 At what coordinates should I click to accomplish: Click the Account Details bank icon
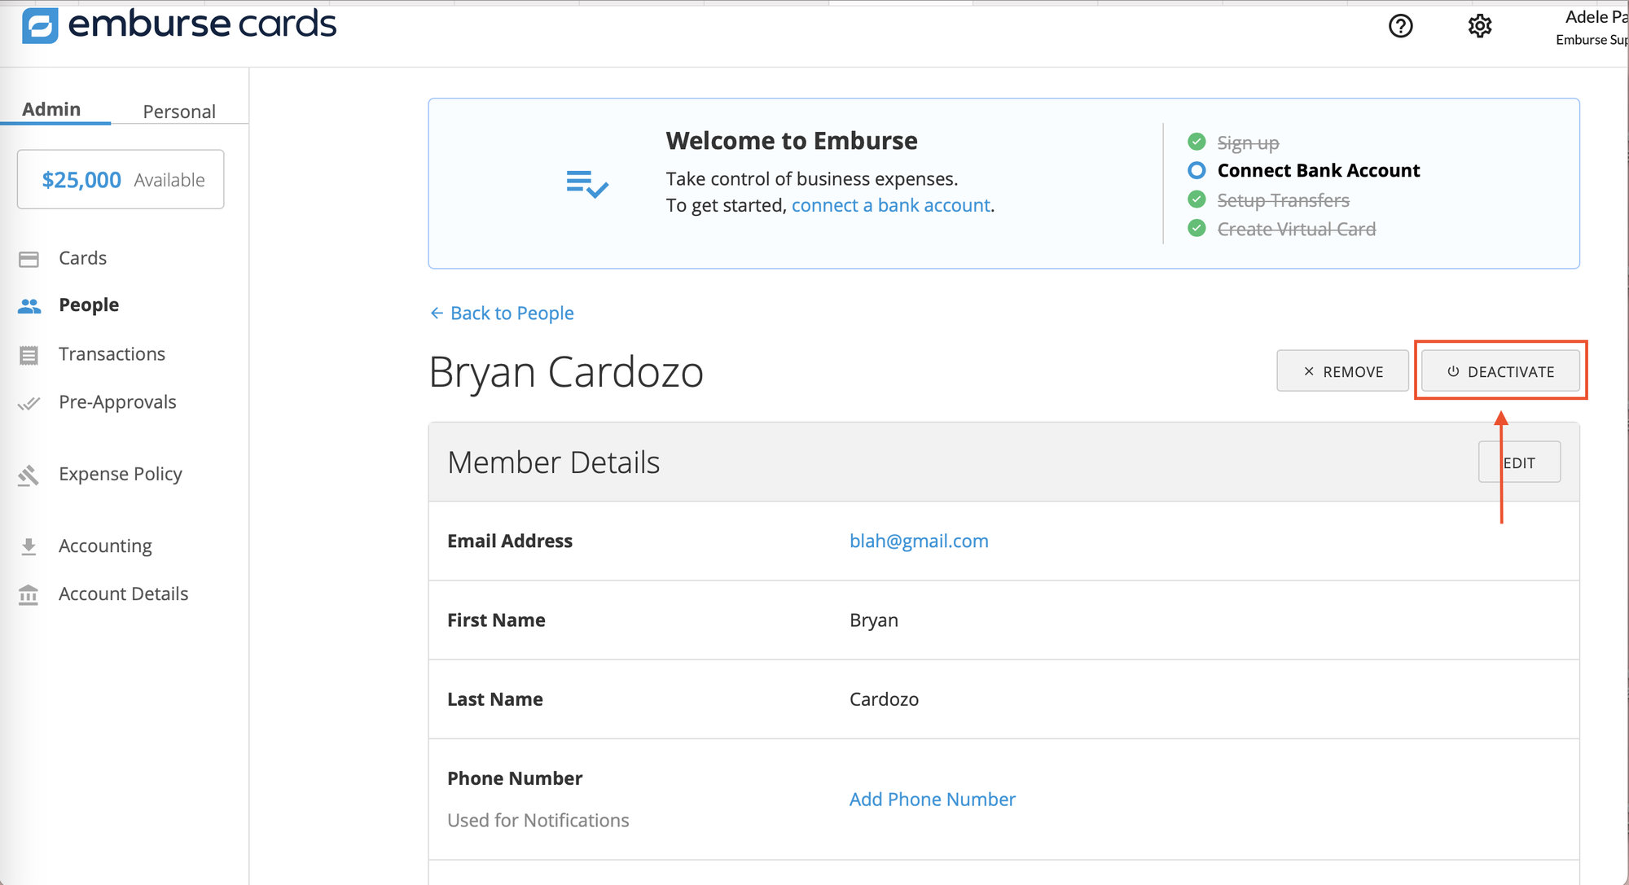(x=29, y=594)
